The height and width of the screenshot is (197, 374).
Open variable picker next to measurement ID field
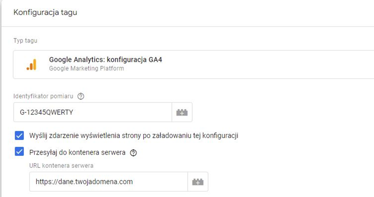182,113
